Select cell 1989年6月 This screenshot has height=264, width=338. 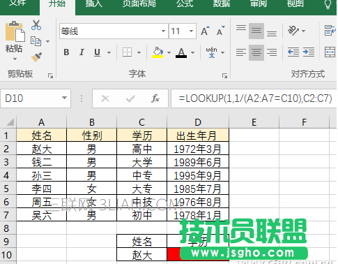pyautogui.click(x=198, y=162)
